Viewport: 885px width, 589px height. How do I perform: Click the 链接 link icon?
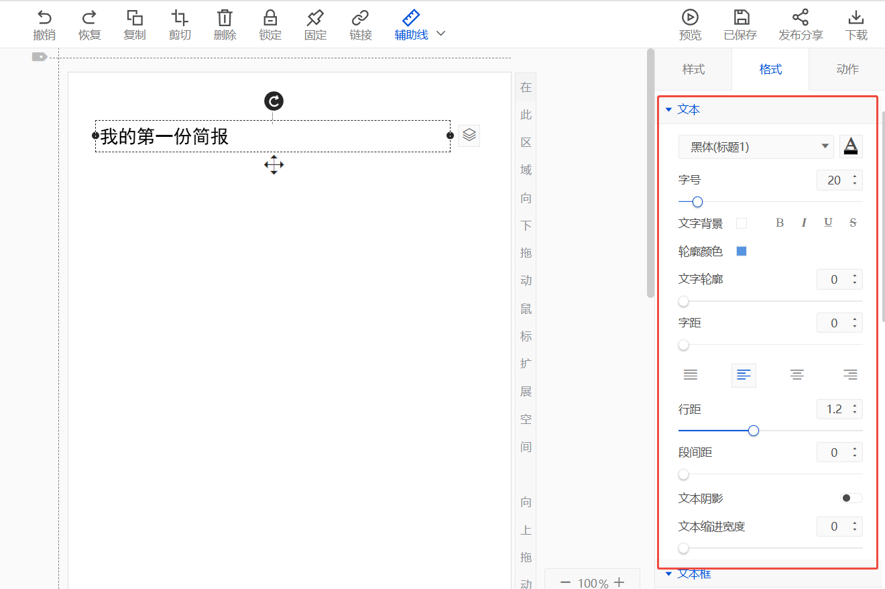(361, 18)
